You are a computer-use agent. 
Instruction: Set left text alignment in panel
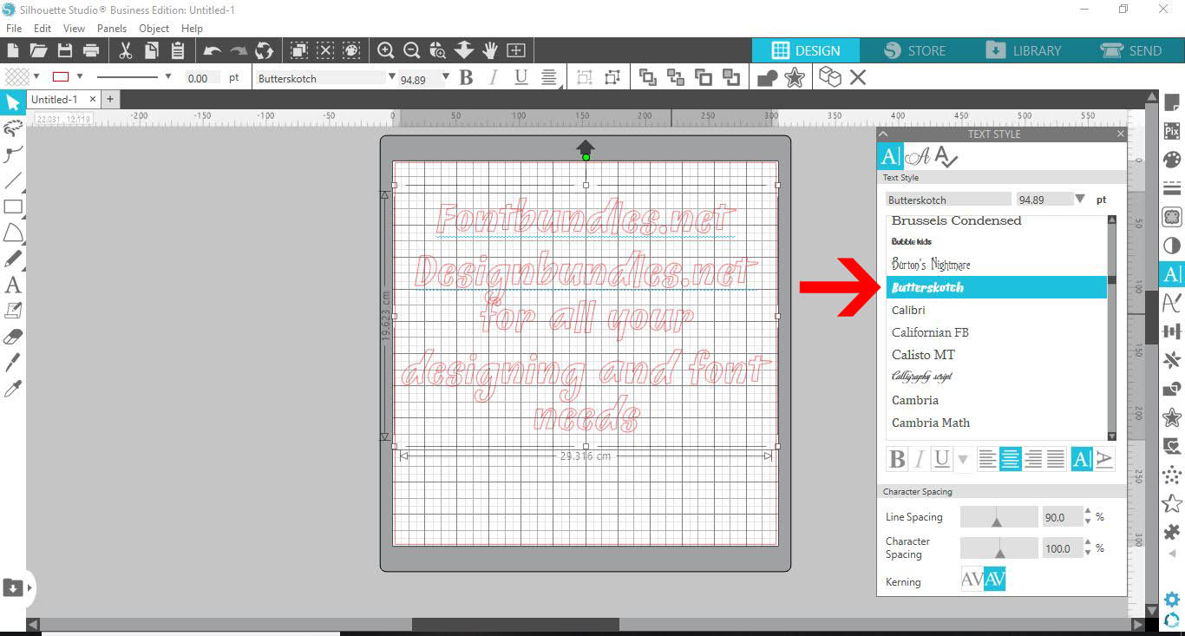[x=987, y=460]
